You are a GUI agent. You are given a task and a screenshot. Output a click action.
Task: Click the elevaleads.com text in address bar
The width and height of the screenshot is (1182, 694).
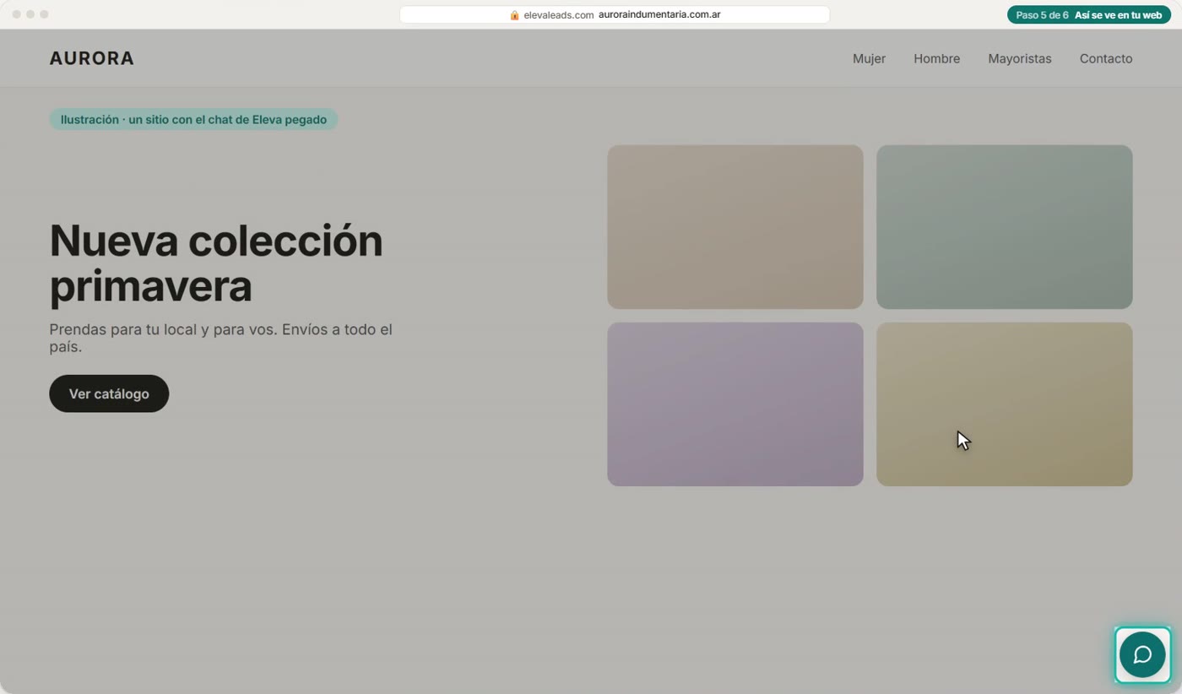point(558,15)
